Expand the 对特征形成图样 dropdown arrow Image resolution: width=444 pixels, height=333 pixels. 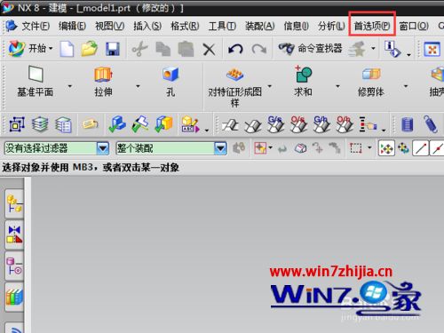point(269,86)
